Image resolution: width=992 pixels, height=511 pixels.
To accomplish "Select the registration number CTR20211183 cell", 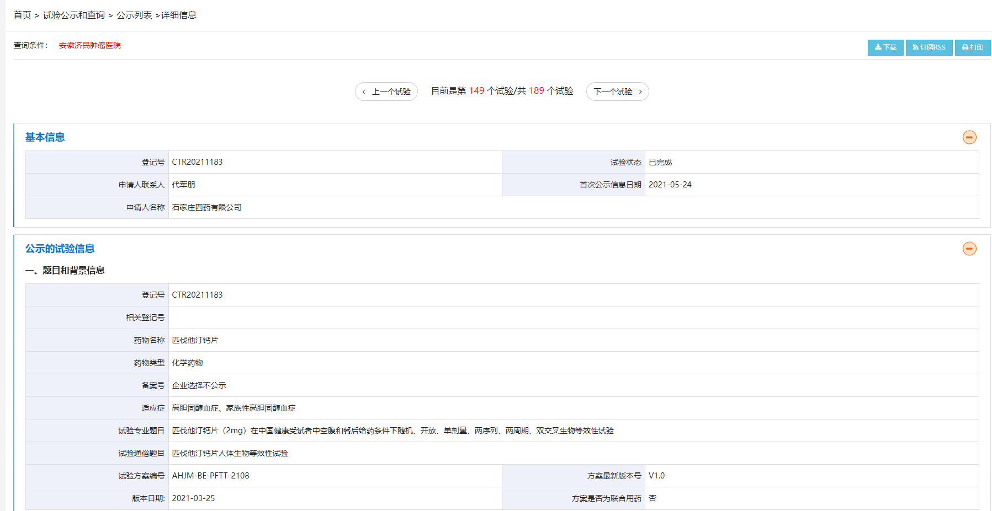I will pos(197,162).
